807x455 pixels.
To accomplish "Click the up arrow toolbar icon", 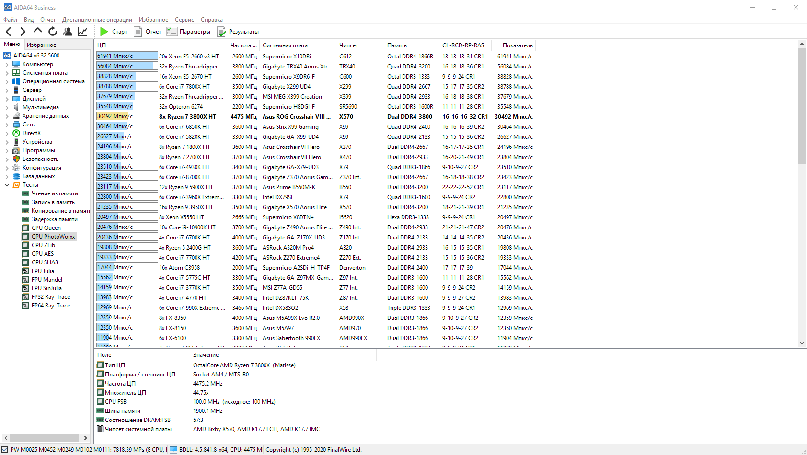I will pyautogui.click(x=38, y=31).
